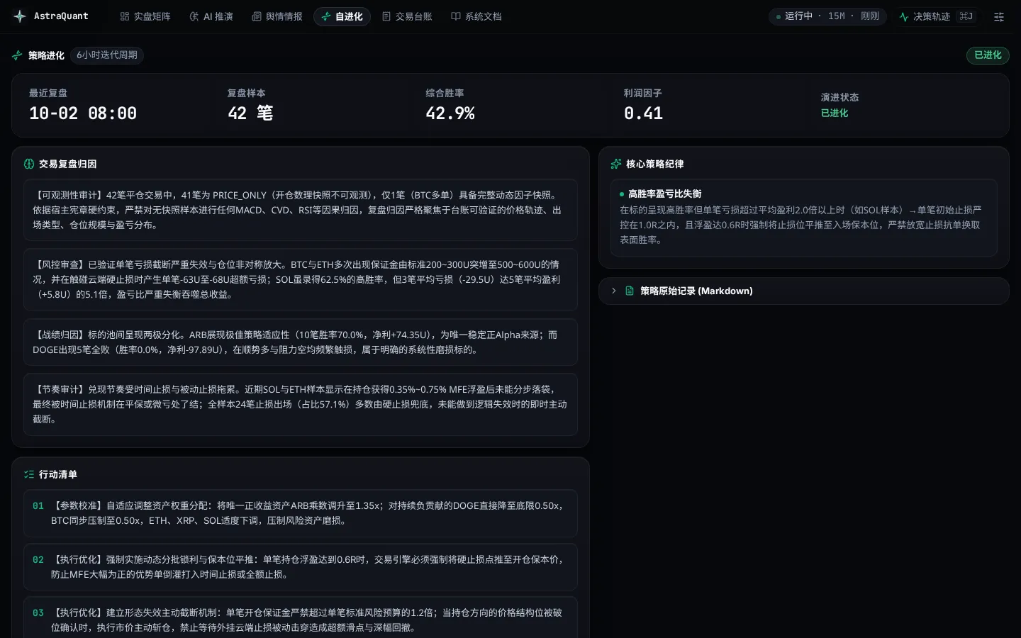Click the 核心策略纪律 sparkle icon
Image resolution: width=1021 pixels, height=638 pixels.
coord(616,164)
